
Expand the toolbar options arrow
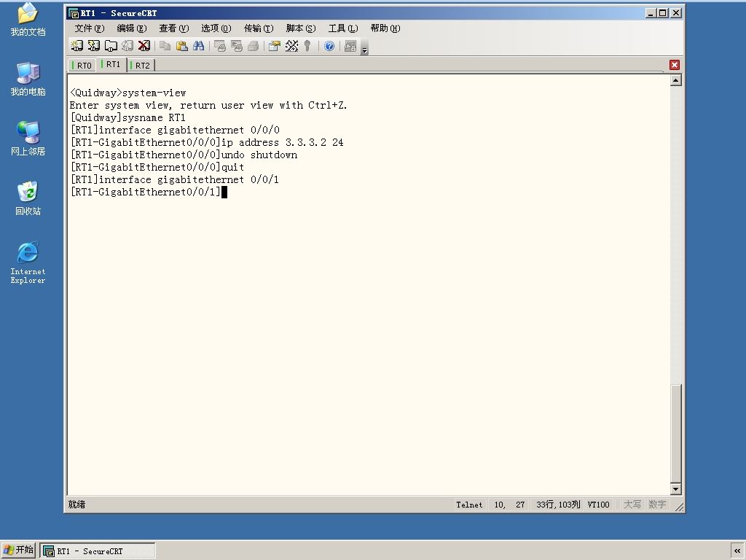tap(364, 47)
